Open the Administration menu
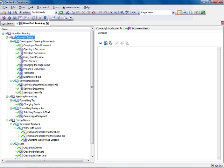 click(71, 7)
